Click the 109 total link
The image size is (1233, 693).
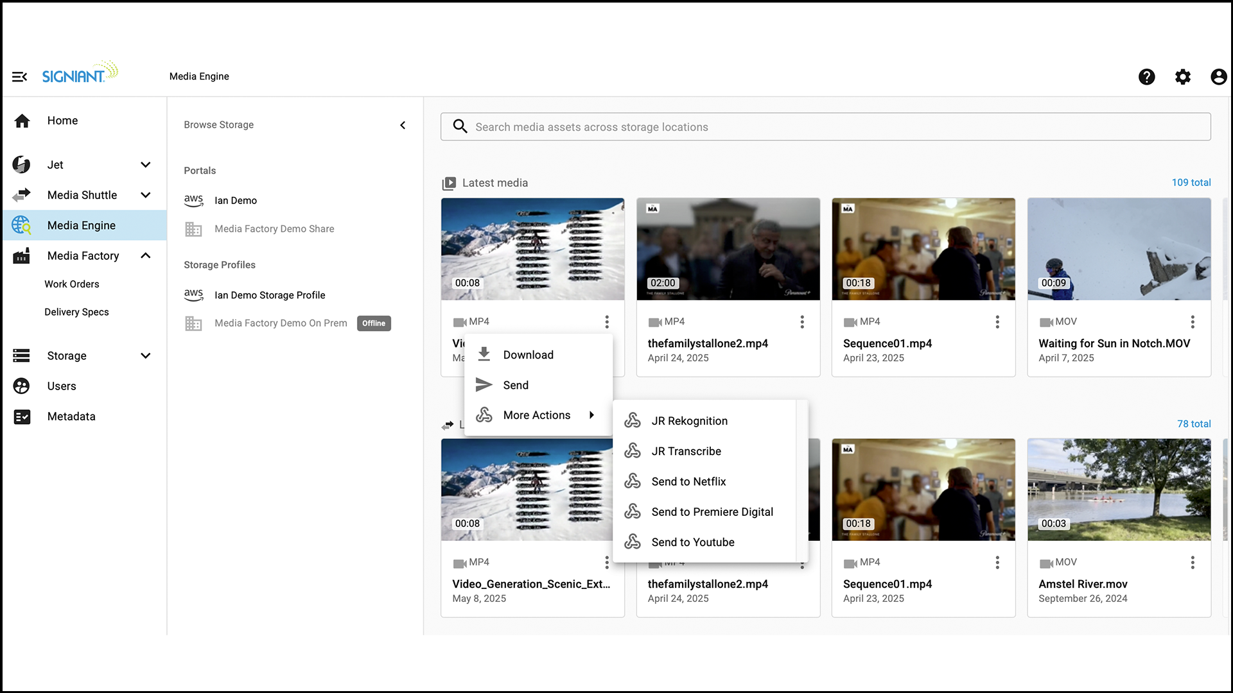[x=1191, y=182]
